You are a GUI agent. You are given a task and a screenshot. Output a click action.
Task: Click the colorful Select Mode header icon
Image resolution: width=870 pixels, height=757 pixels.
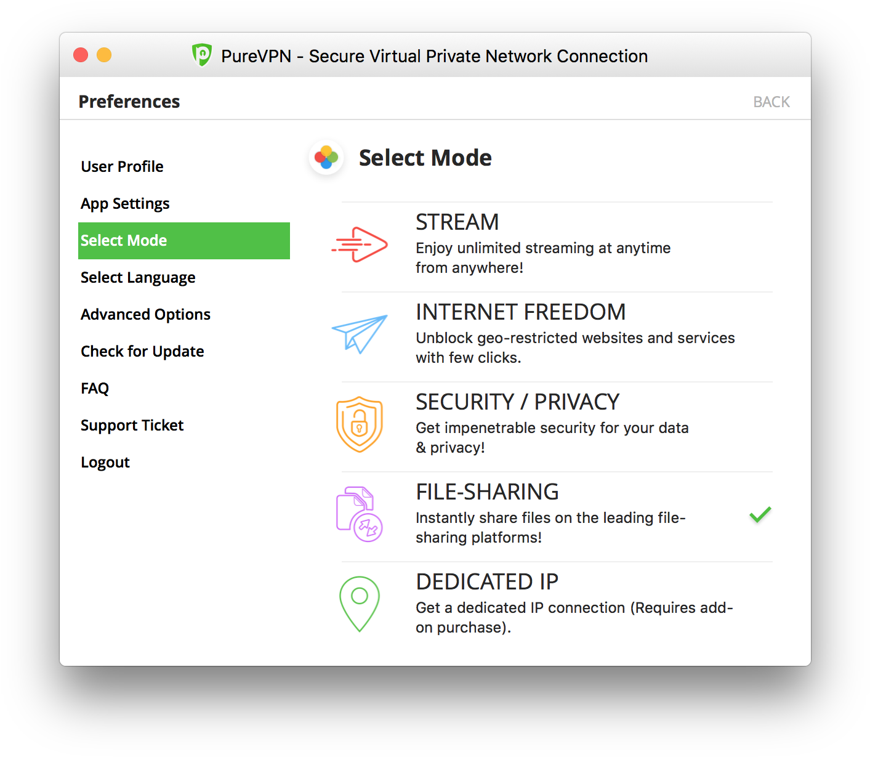point(326,158)
